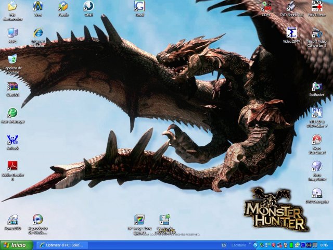Launch Internet Explorer from the desktop
Screen dimensions: 333x250
38,33
